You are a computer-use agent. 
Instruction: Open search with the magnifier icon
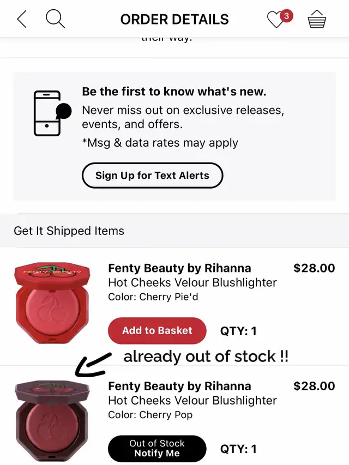55,20
